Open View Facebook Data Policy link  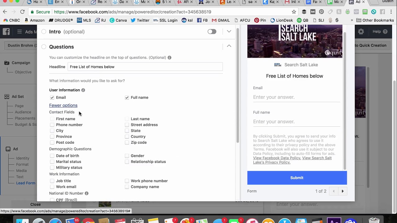pyautogui.click(x=277, y=158)
